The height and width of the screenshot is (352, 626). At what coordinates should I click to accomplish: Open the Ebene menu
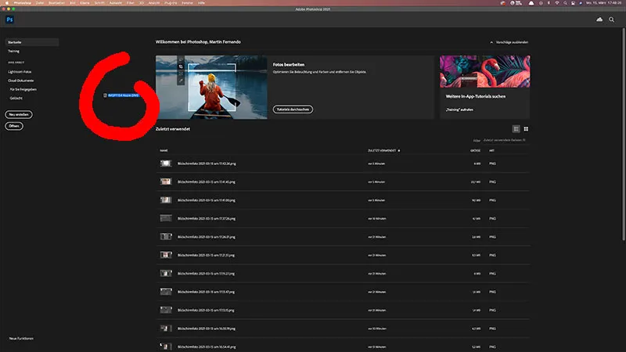[x=85, y=3]
